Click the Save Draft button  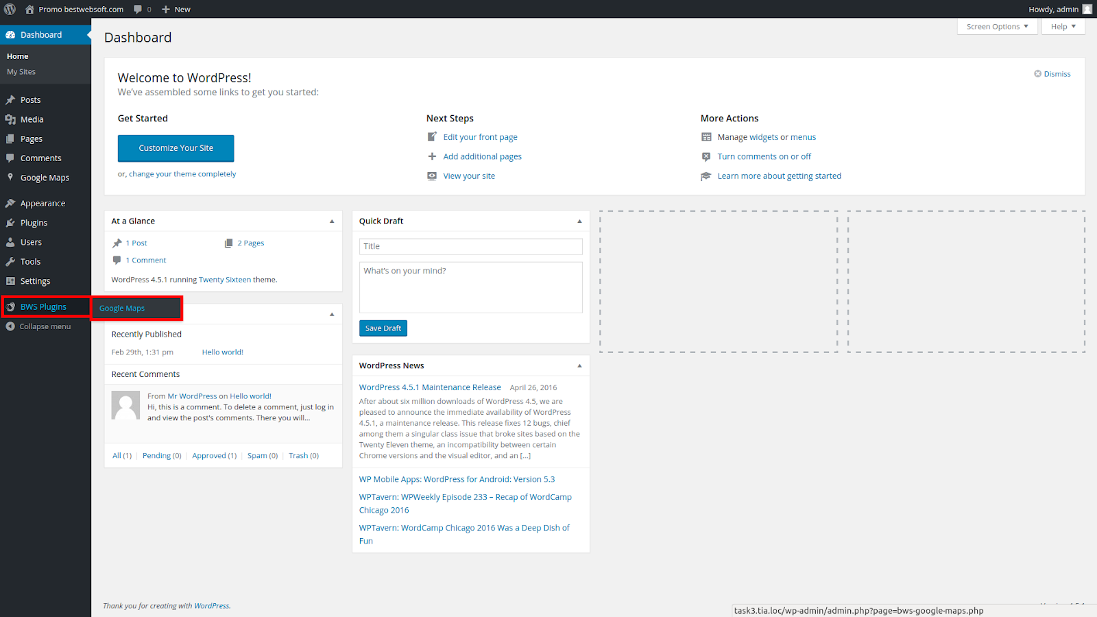point(383,328)
